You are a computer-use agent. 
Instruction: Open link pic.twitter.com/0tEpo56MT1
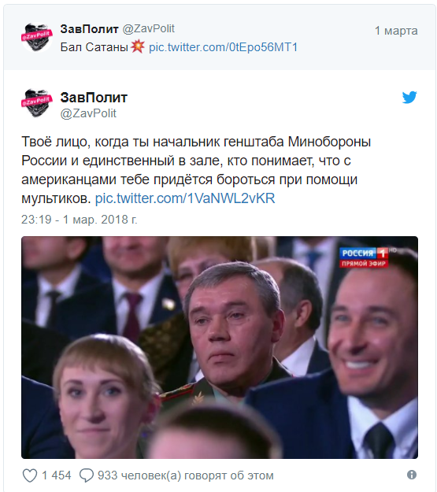(x=223, y=47)
